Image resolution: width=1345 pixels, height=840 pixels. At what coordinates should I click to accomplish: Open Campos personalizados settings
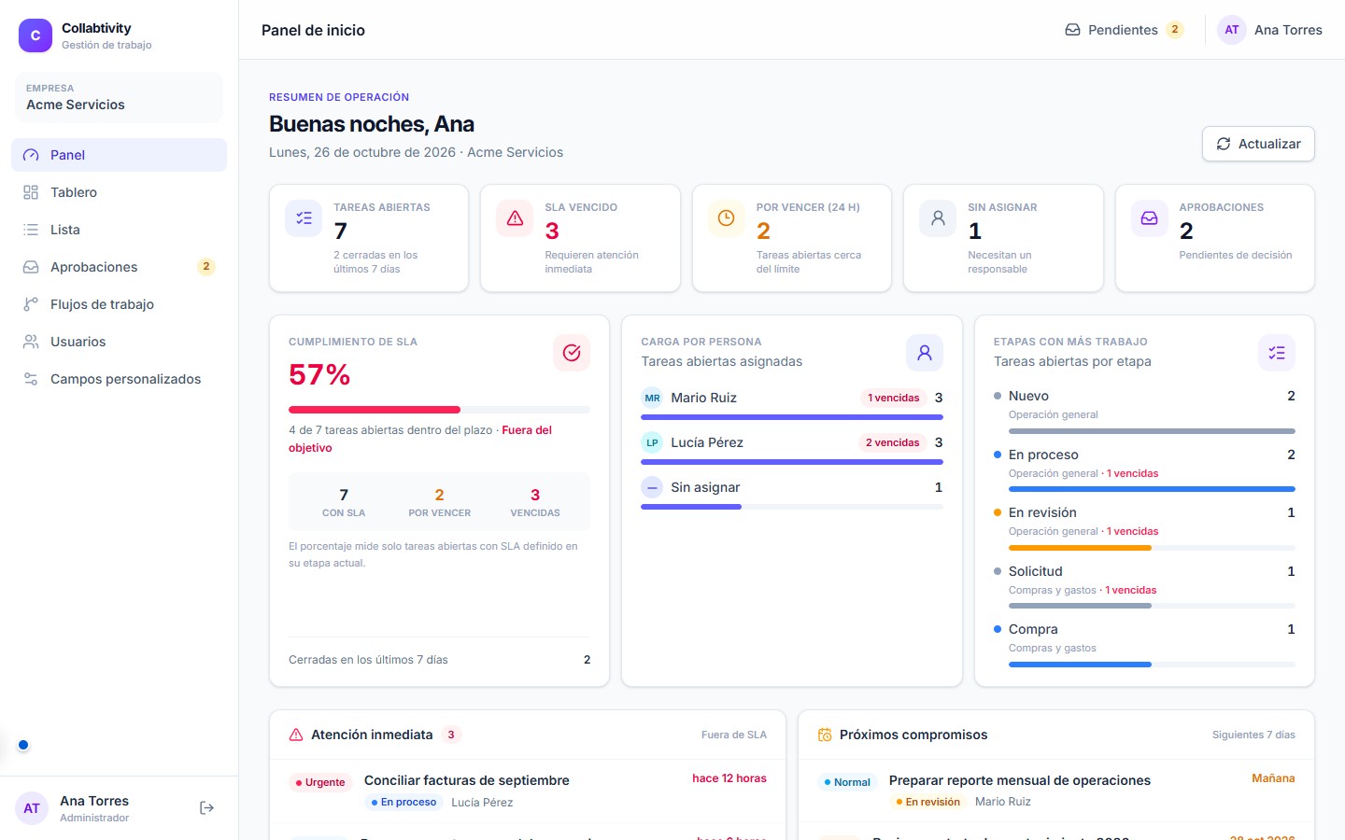[119, 379]
